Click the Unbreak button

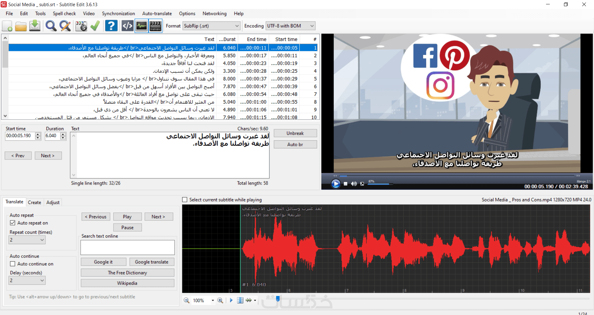click(295, 133)
